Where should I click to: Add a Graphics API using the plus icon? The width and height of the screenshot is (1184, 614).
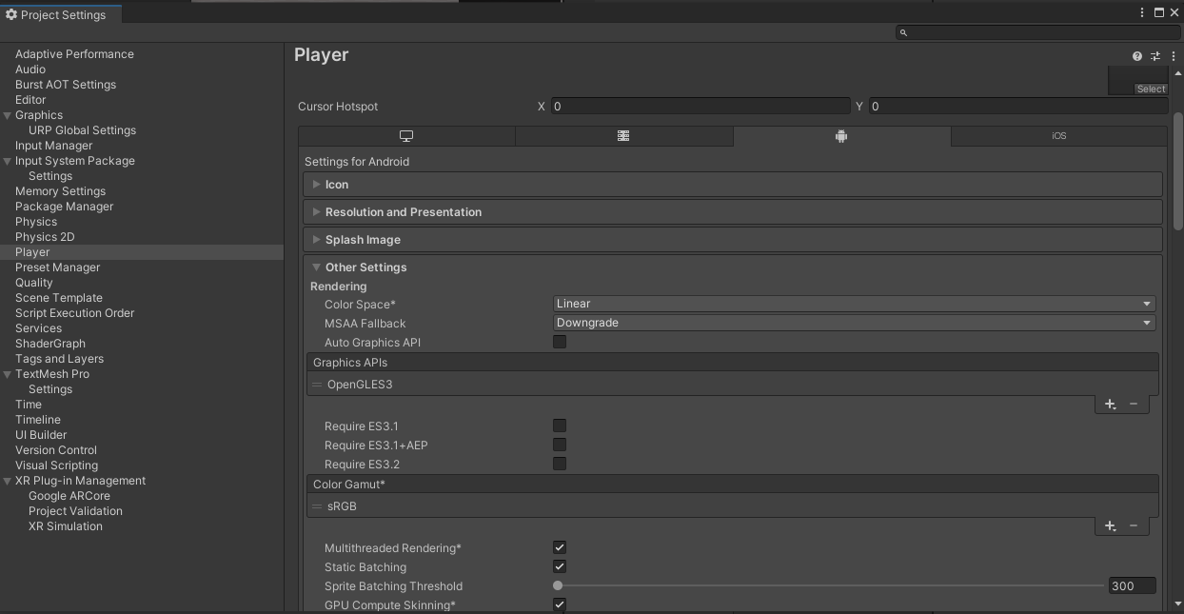pyautogui.click(x=1109, y=404)
